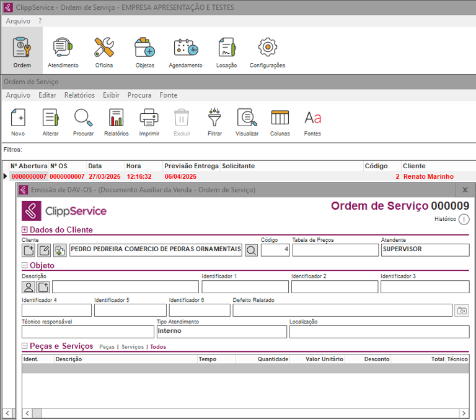
Task: Open the Colunas column chooser
Action: pyautogui.click(x=280, y=121)
